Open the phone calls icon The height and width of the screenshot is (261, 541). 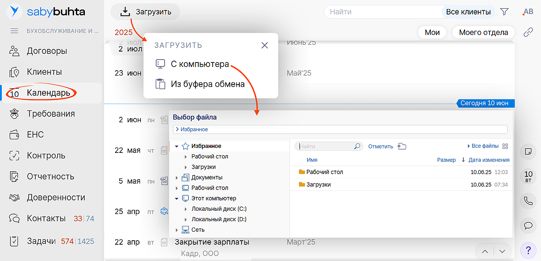528,200
